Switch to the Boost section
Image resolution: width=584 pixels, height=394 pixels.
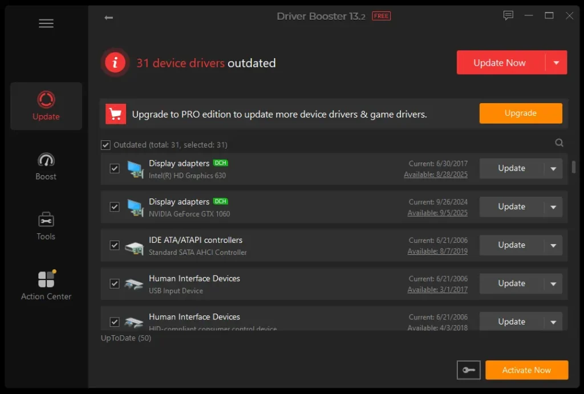pyautogui.click(x=46, y=166)
